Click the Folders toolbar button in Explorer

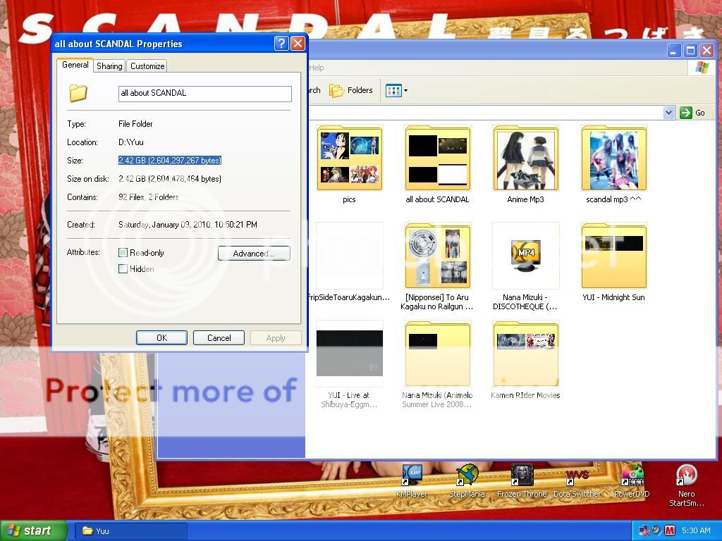point(351,91)
